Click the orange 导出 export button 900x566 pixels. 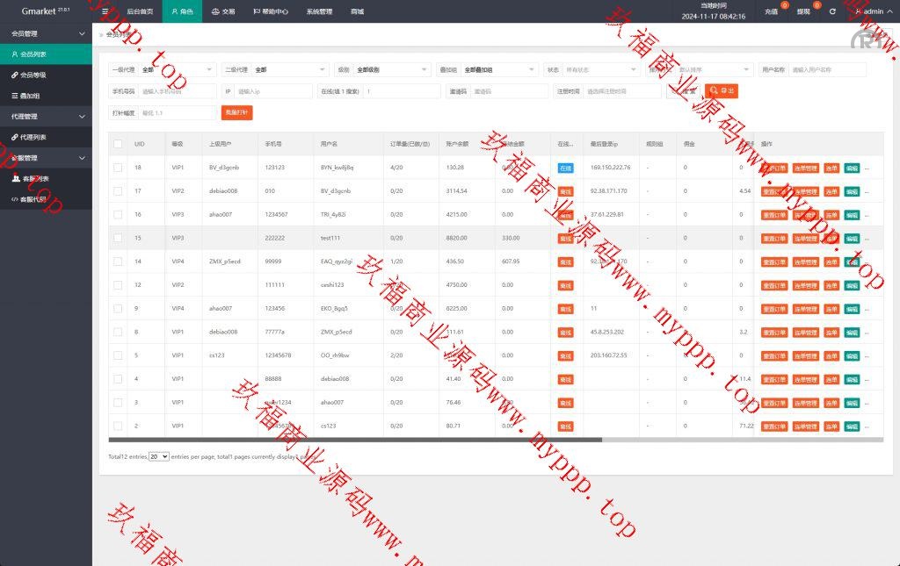point(722,90)
